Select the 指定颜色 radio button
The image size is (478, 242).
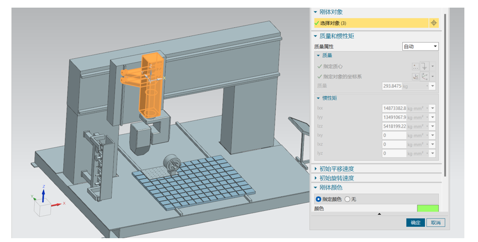click(319, 199)
